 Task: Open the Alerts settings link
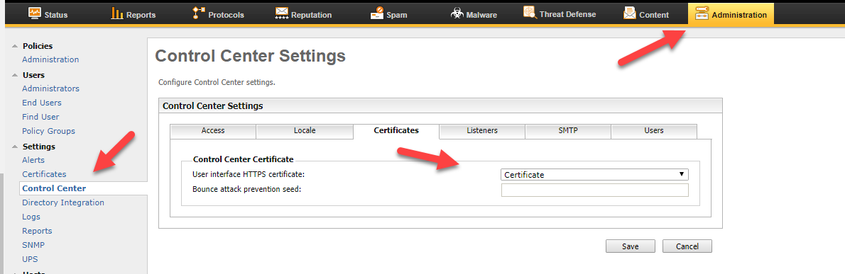click(33, 160)
